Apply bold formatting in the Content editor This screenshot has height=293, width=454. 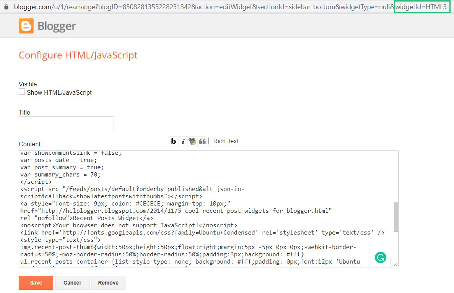coord(174,141)
